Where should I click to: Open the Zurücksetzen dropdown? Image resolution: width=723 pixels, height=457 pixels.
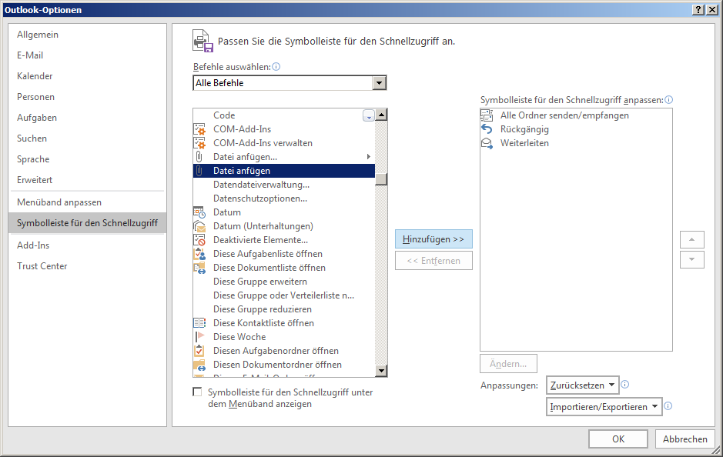pyautogui.click(x=582, y=385)
